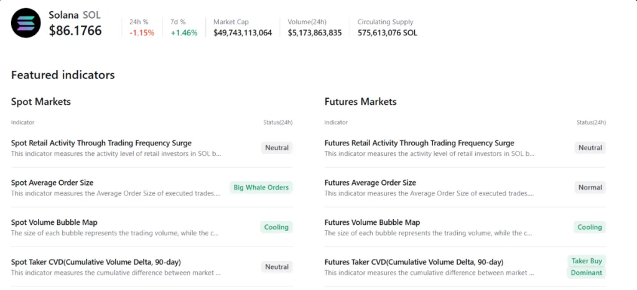Click the +1.46% 7d change value
This screenshot has width=637, height=290.
[184, 33]
